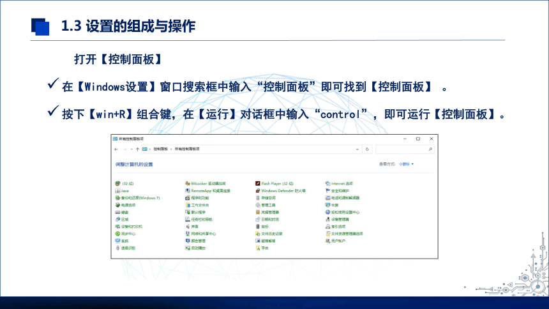Screen dimensions: 549x309
Task: Open the 默认程序 default programs item
Action: click(195, 213)
